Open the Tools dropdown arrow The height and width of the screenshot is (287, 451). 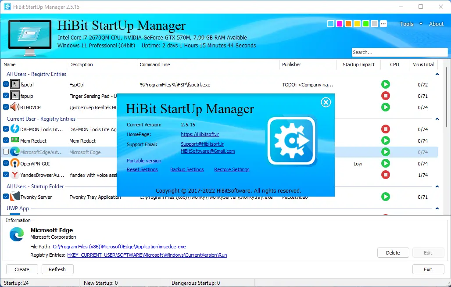coord(421,24)
